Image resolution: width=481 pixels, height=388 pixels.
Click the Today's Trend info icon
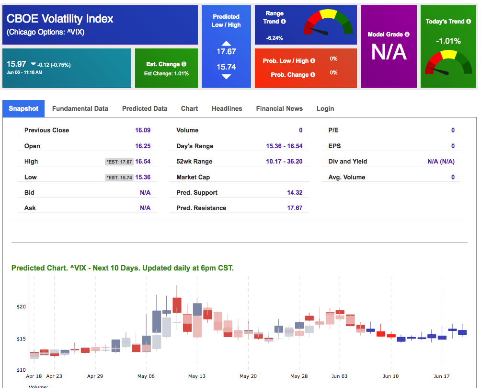pyautogui.click(x=469, y=21)
